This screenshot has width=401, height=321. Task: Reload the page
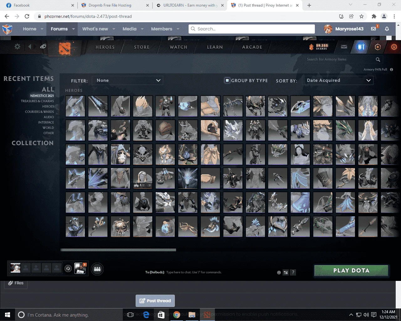tap(27, 16)
